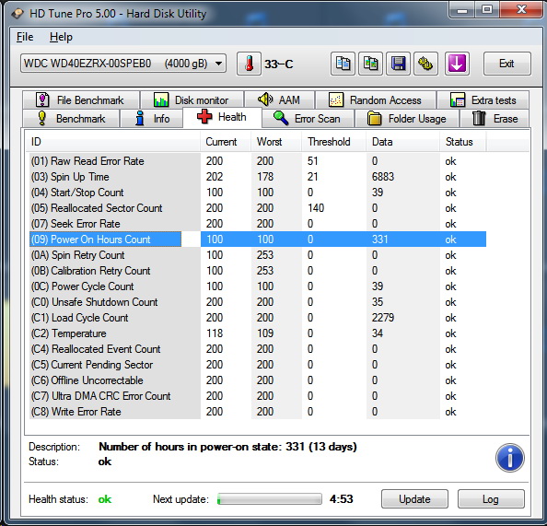Sort by the ID column header
The image size is (547, 526).
113,142
